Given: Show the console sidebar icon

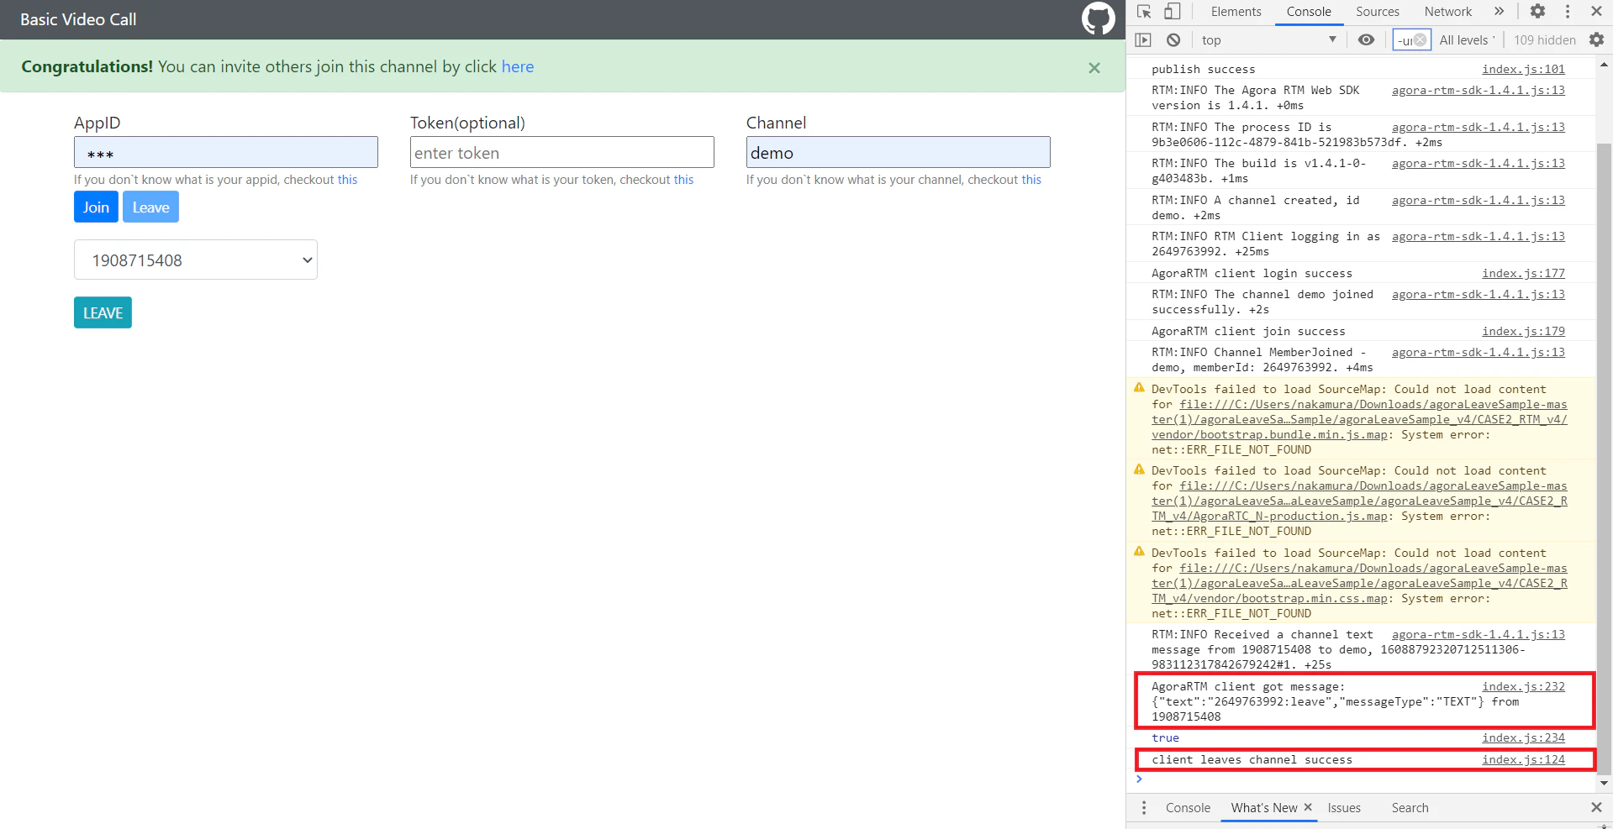Looking at the screenshot, I should [1143, 39].
